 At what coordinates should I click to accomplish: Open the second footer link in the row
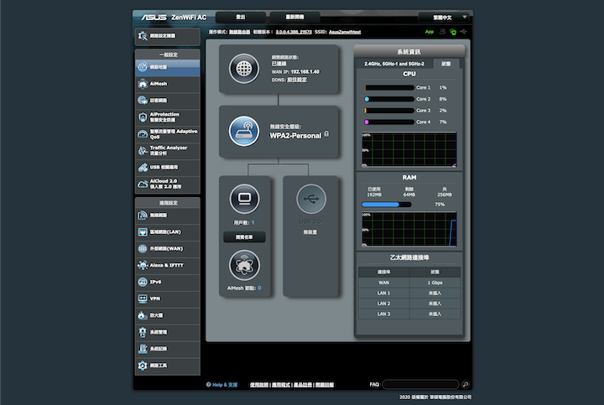281,385
